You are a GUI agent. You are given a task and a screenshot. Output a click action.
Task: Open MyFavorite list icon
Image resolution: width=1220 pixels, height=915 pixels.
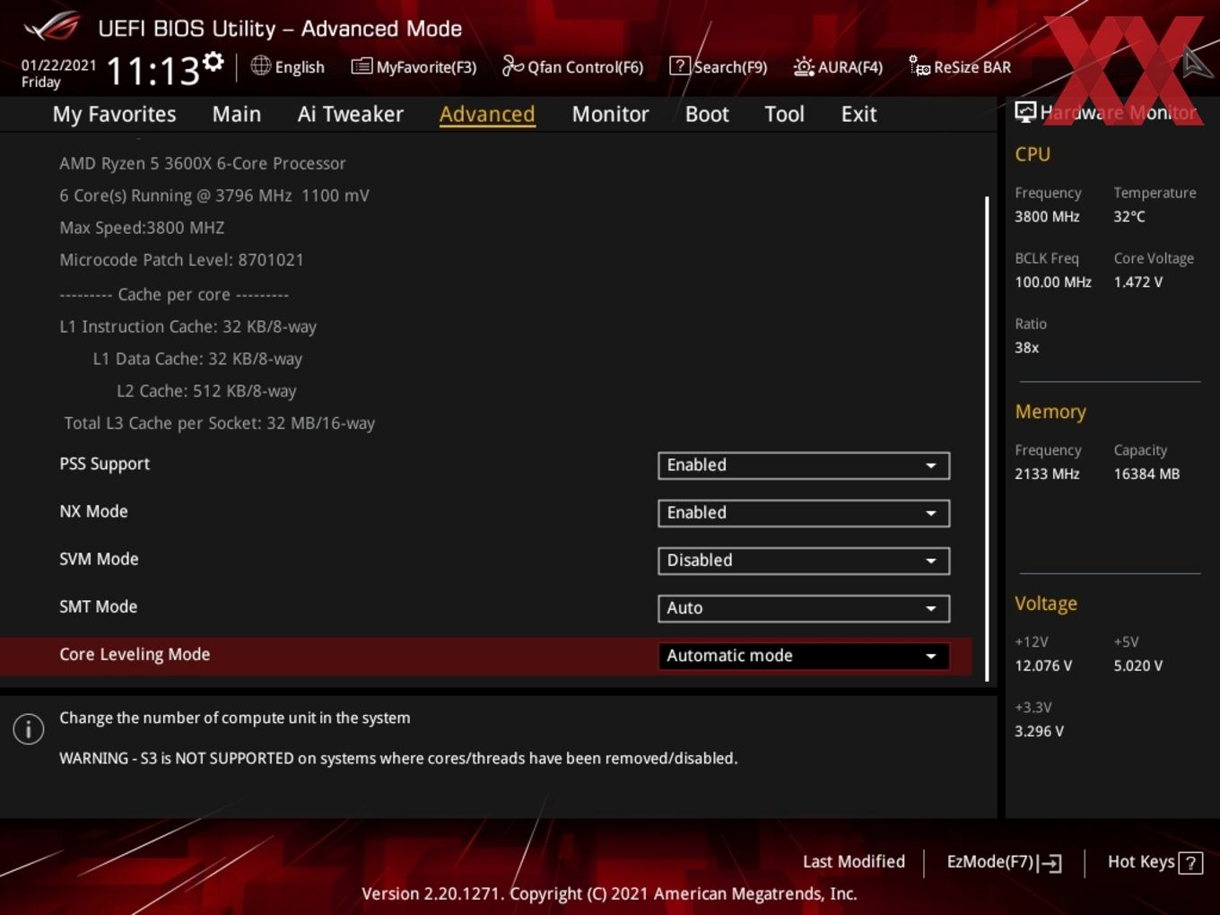(x=362, y=66)
